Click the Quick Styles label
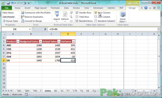Viewport: 162px width, 98px height. (123, 20)
